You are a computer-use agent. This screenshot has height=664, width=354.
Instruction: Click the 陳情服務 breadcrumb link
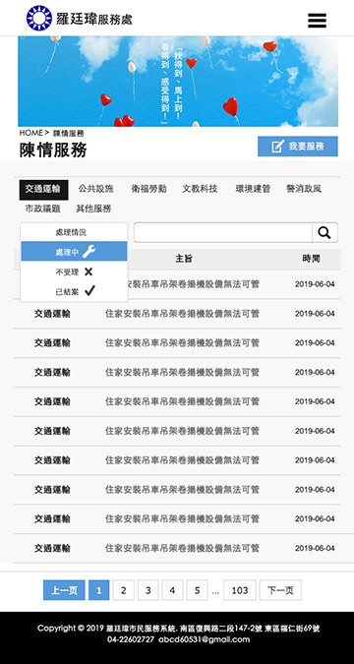[x=69, y=134]
